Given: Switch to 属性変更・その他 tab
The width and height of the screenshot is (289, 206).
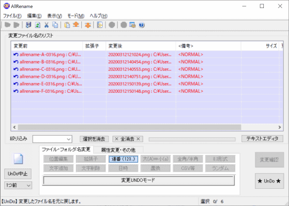Looking at the screenshot, I should (118, 150).
